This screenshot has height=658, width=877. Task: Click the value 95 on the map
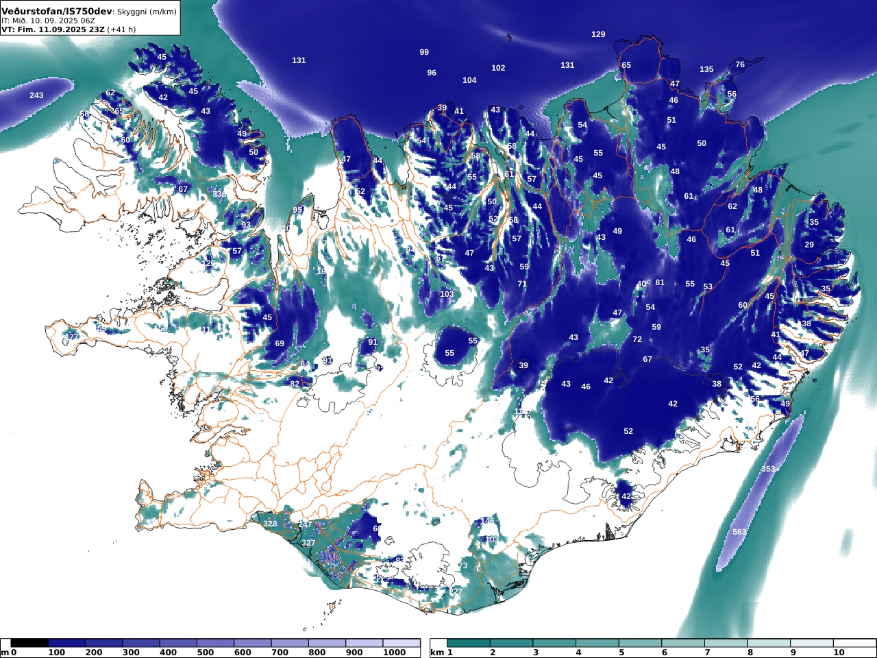(297, 210)
